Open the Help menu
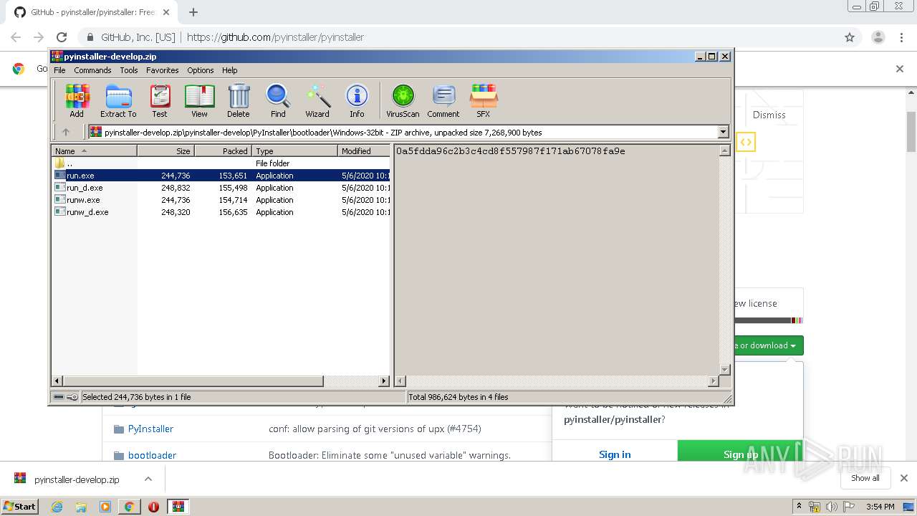 (x=229, y=70)
